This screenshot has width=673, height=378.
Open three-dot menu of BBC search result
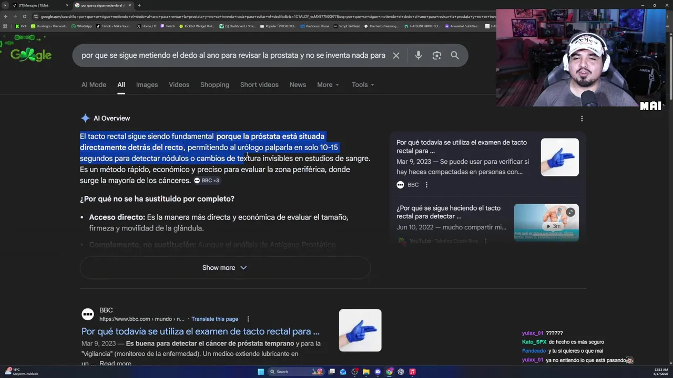[248, 319]
